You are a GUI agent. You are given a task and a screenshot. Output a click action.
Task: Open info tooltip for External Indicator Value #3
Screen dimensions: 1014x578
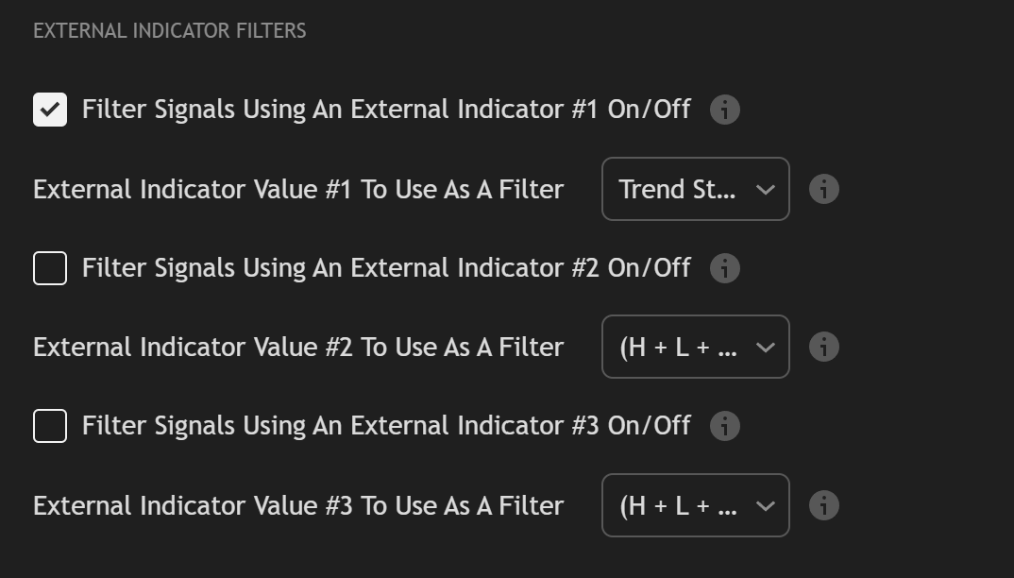point(823,505)
